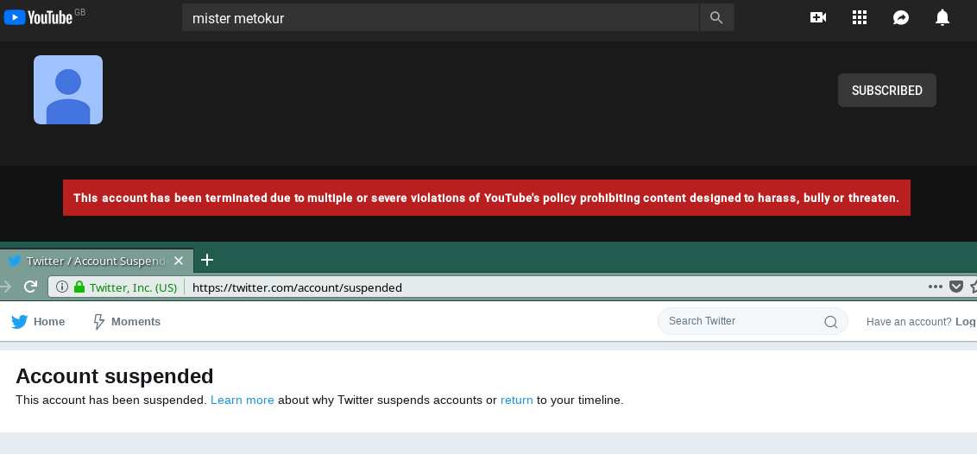Click the 'Learn more' link
This screenshot has width=977, height=454.
coord(243,400)
